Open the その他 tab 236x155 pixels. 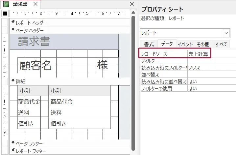(x=203, y=44)
